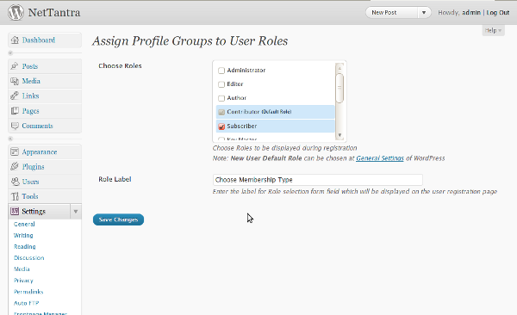Viewport: 517px width, 315px height.
Task: Select the Settings menu label
Action: point(34,211)
